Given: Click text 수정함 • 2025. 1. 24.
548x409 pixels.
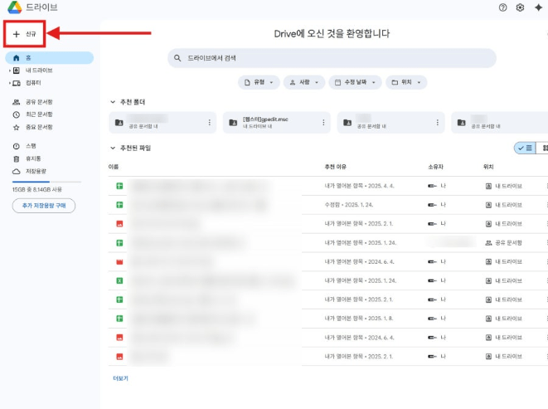Looking at the screenshot, I should [349, 205].
